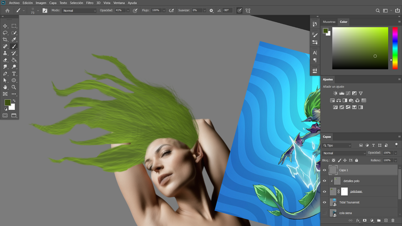Image resolution: width=402 pixels, height=226 pixels.
Task: Open the Suavizar dropdown arrow
Action: tap(204, 10)
